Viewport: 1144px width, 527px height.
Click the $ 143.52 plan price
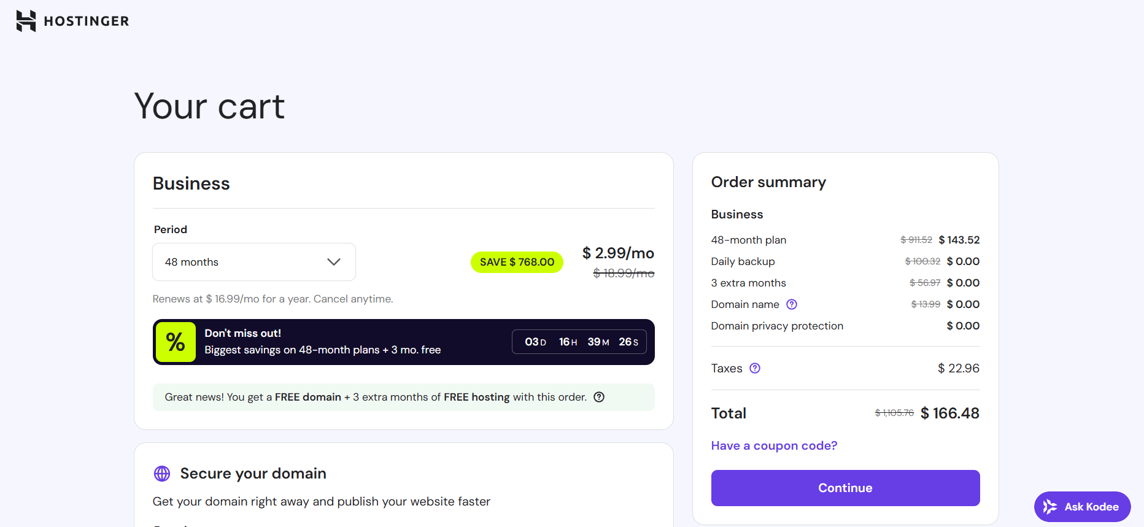click(959, 240)
